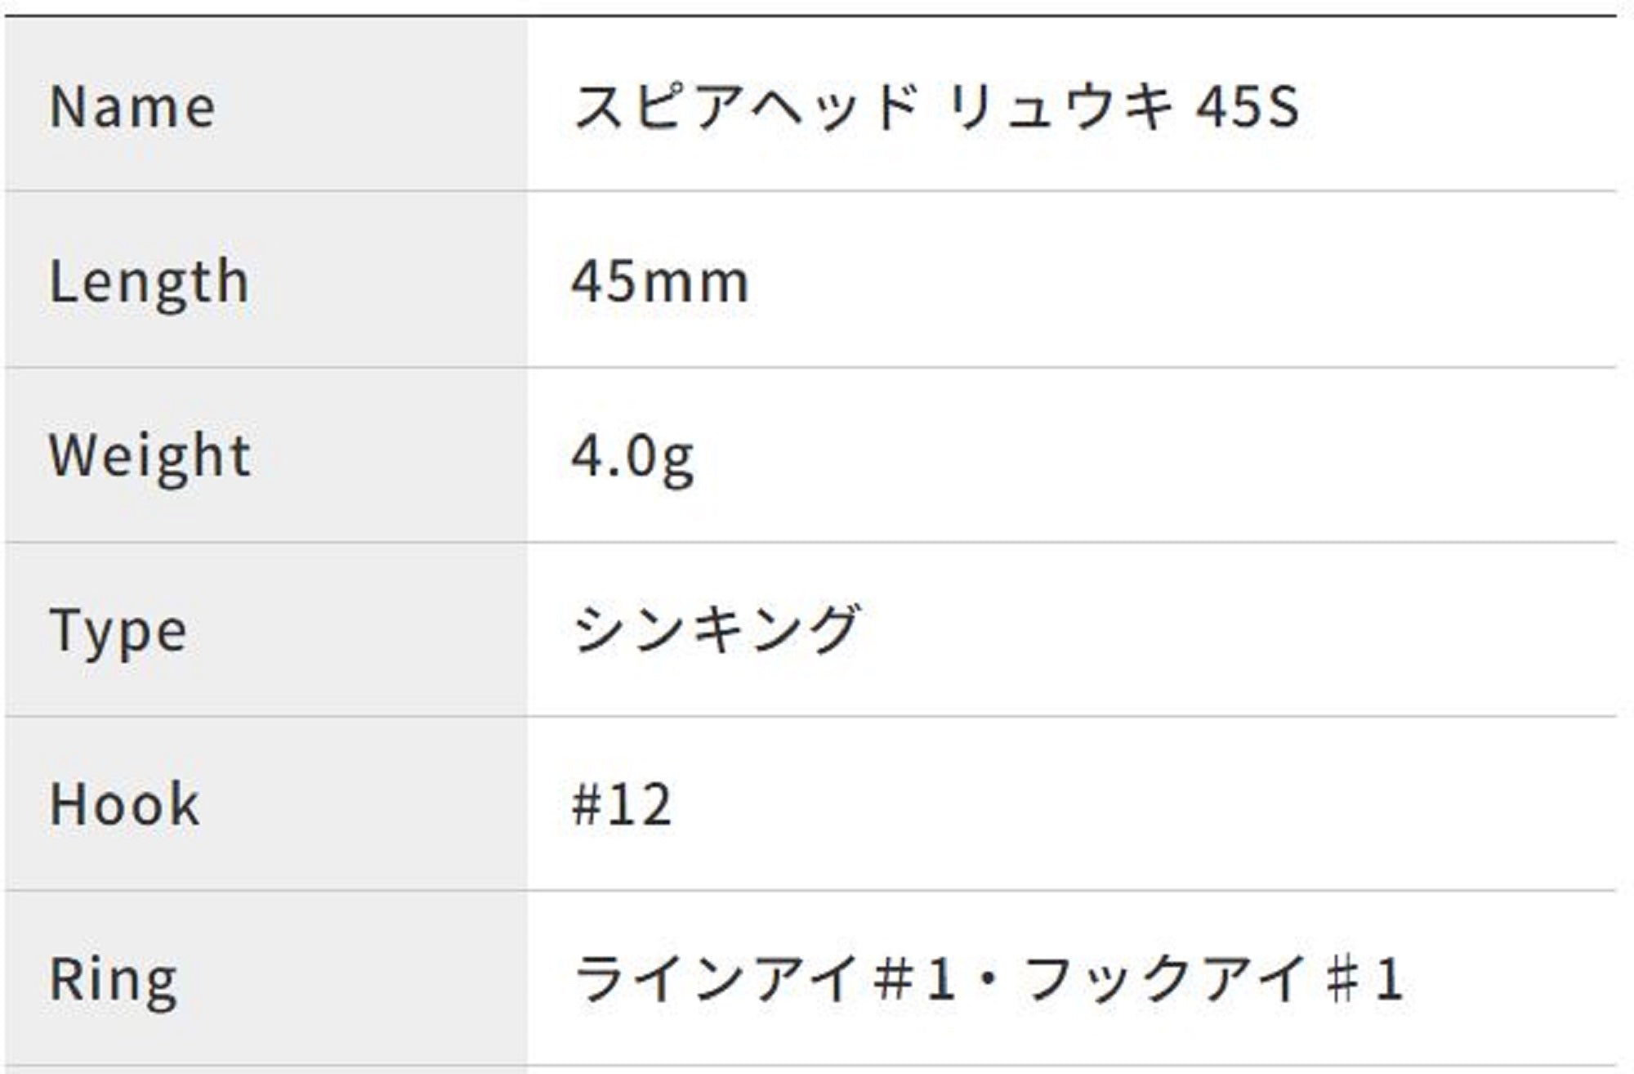Click the Hook row label

coord(124,804)
